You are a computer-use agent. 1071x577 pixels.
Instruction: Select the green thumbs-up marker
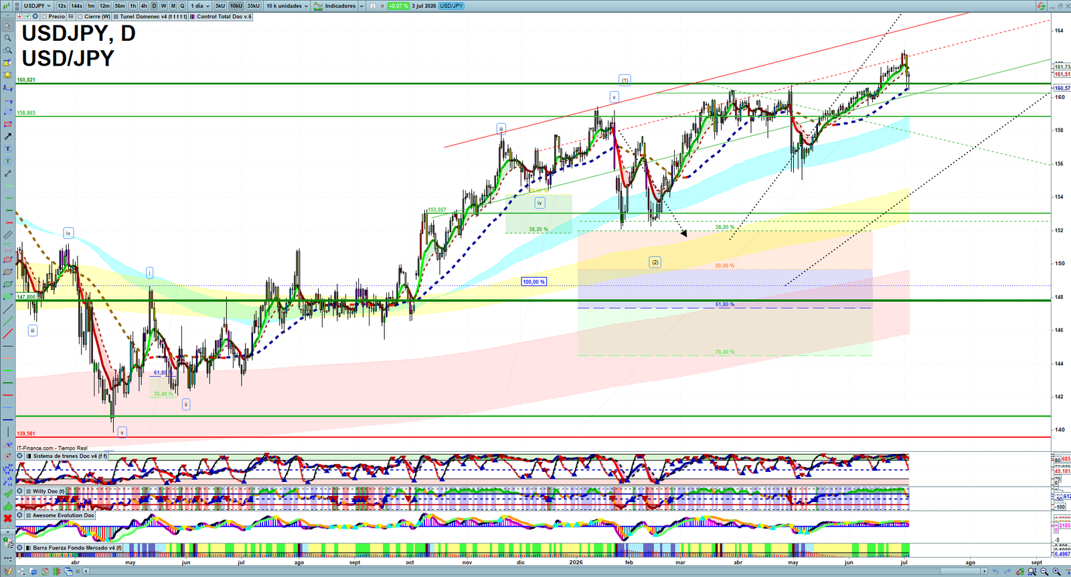(7, 506)
